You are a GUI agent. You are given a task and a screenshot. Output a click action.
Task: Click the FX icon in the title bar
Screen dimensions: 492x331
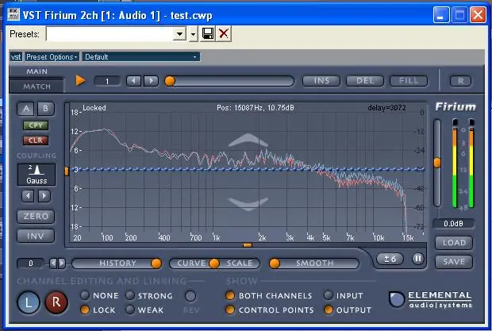coord(13,14)
